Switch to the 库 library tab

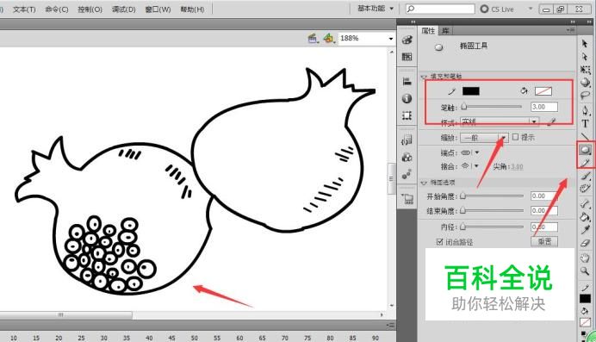(445, 30)
